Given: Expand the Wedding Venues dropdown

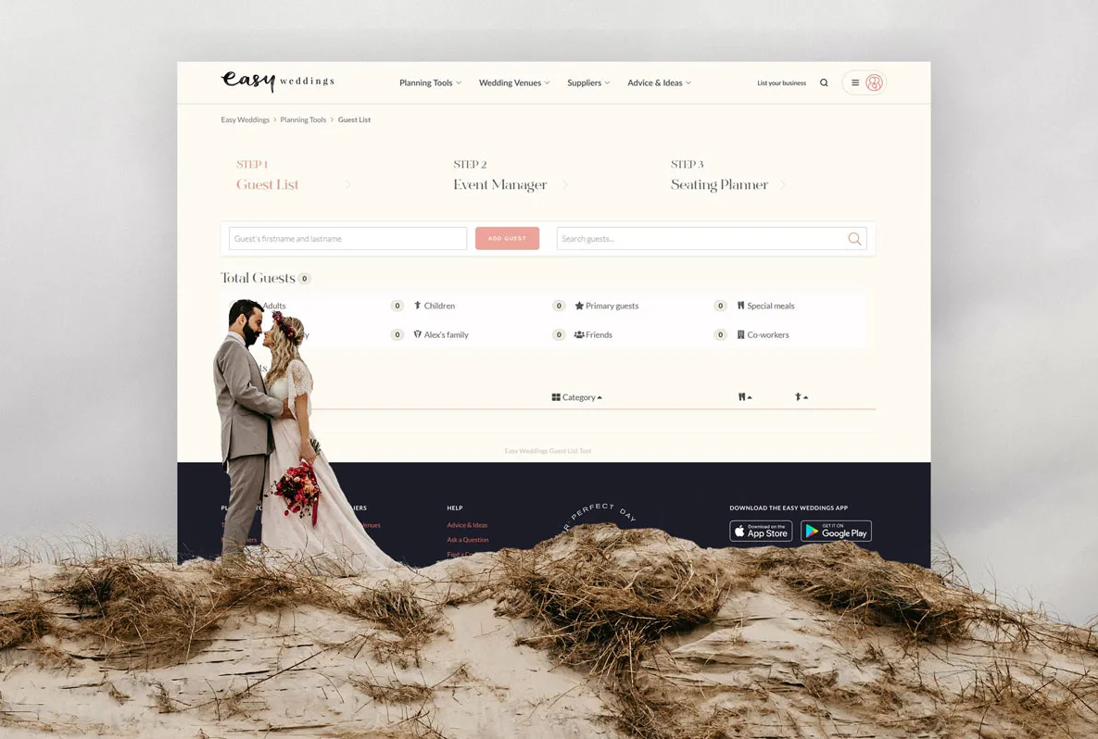Looking at the screenshot, I should (x=514, y=83).
